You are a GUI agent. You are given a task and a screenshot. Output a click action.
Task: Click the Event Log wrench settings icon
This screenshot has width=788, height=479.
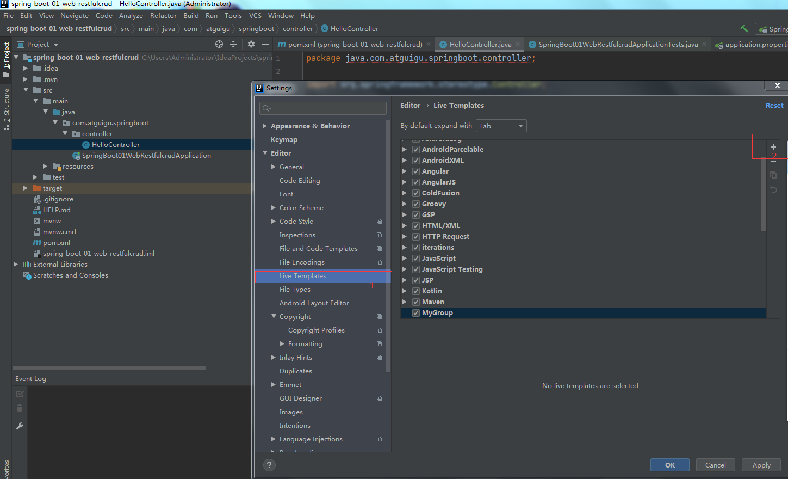click(20, 426)
